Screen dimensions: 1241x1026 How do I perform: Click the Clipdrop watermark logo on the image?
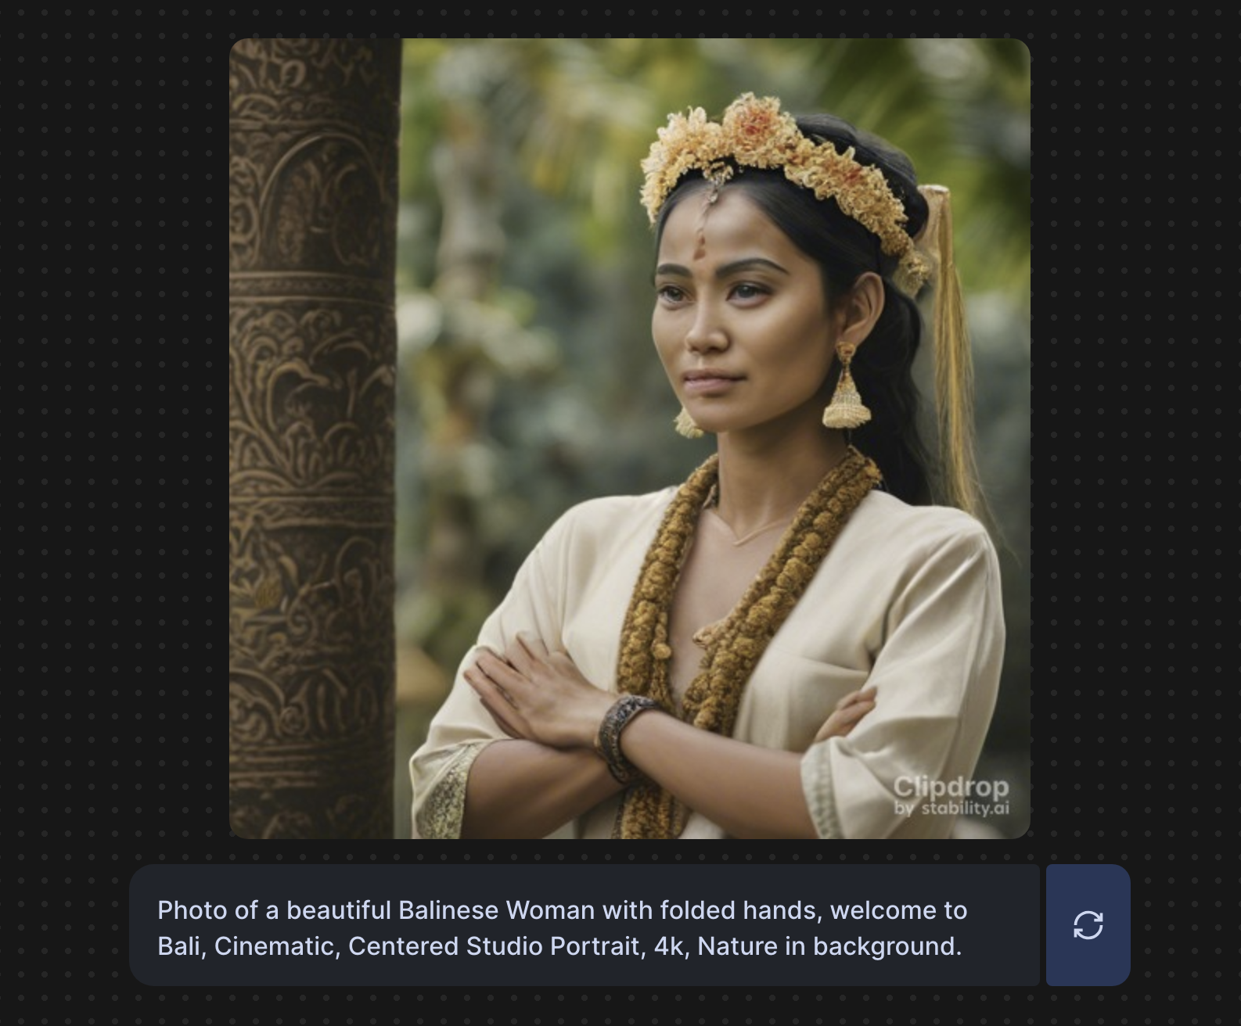pos(951,786)
